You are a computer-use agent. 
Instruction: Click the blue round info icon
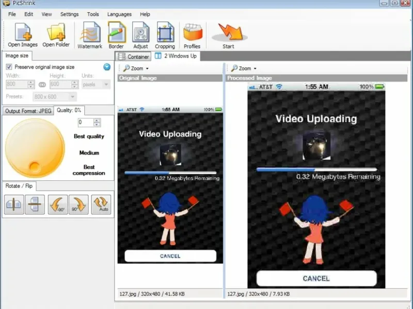pos(107,67)
